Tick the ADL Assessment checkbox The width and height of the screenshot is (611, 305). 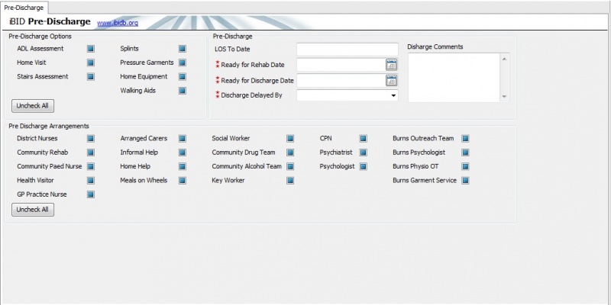pos(91,49)
